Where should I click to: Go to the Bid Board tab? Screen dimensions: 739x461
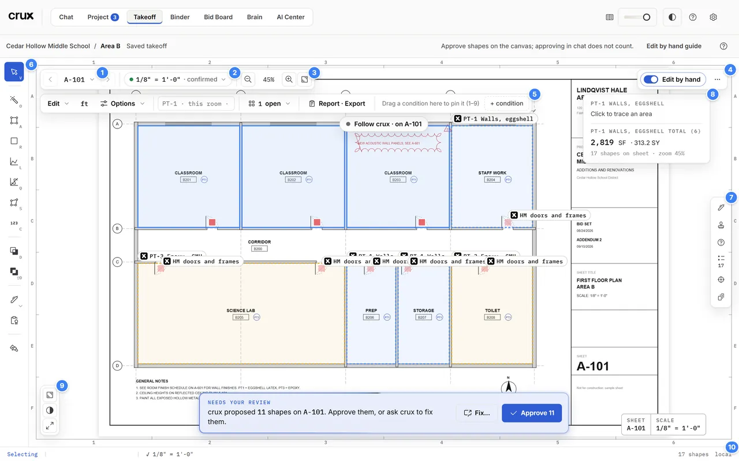tap(218, 17)
